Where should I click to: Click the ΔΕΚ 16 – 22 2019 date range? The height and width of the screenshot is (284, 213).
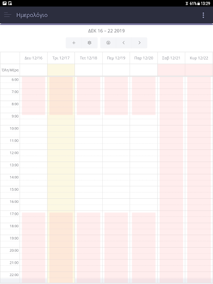click(106, 31)
